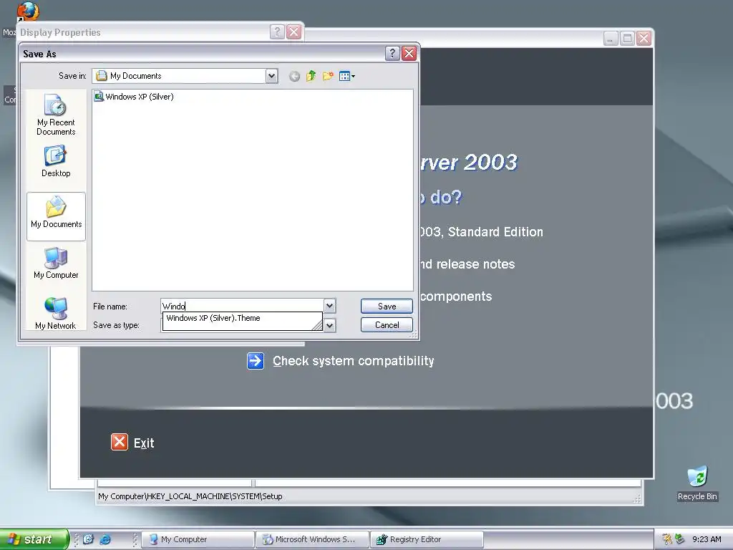Select My Documents in the places bar
The height and width of the screenshot is (550, 733).
tap(56, 216)
